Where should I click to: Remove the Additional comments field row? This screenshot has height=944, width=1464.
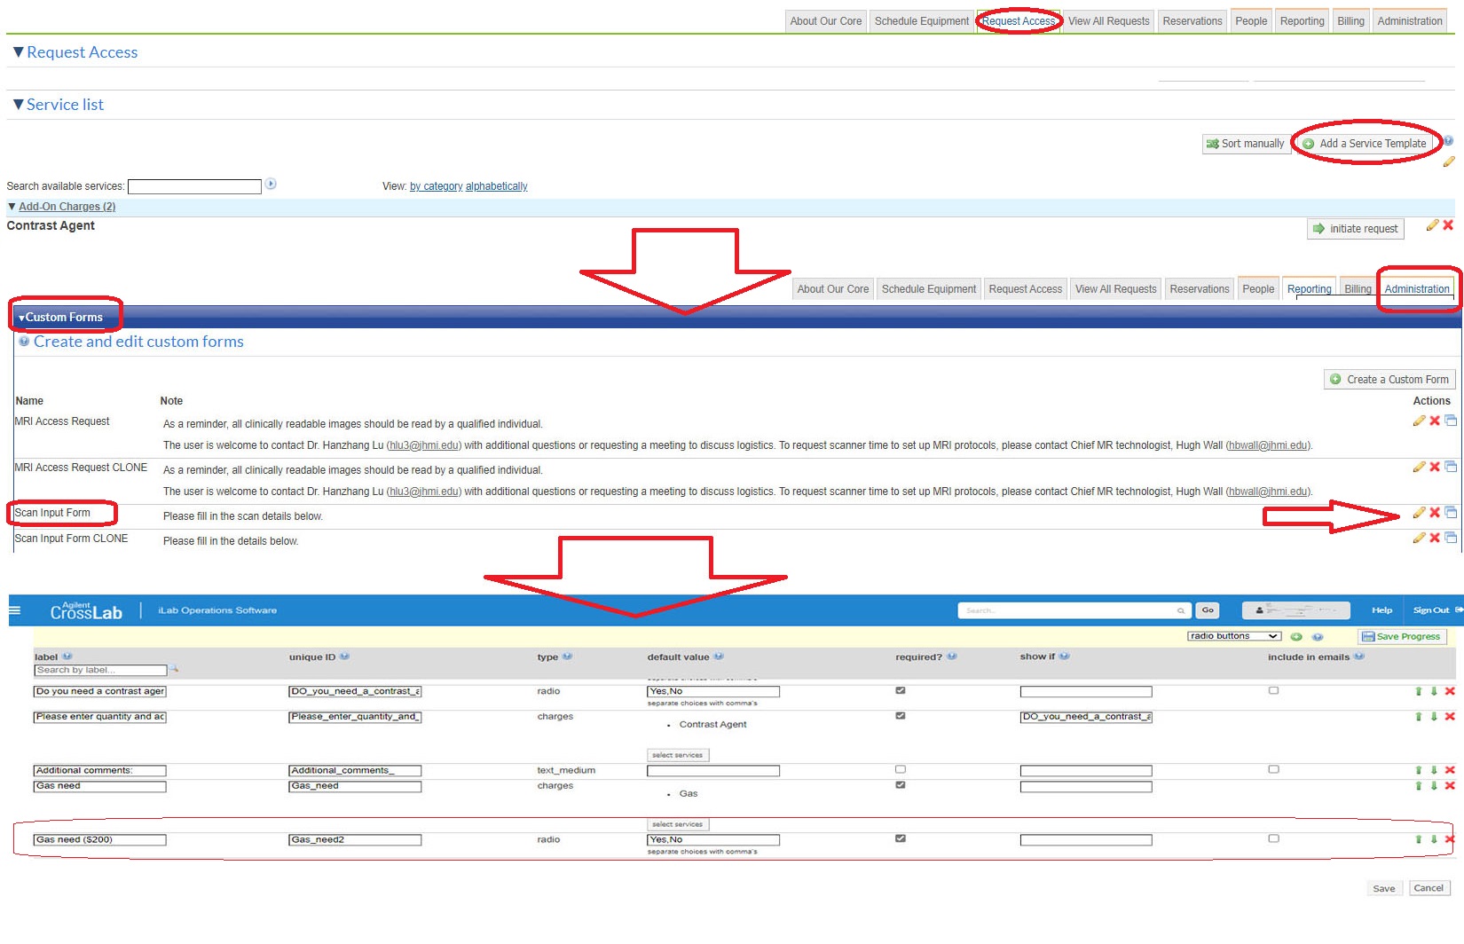1450,770
